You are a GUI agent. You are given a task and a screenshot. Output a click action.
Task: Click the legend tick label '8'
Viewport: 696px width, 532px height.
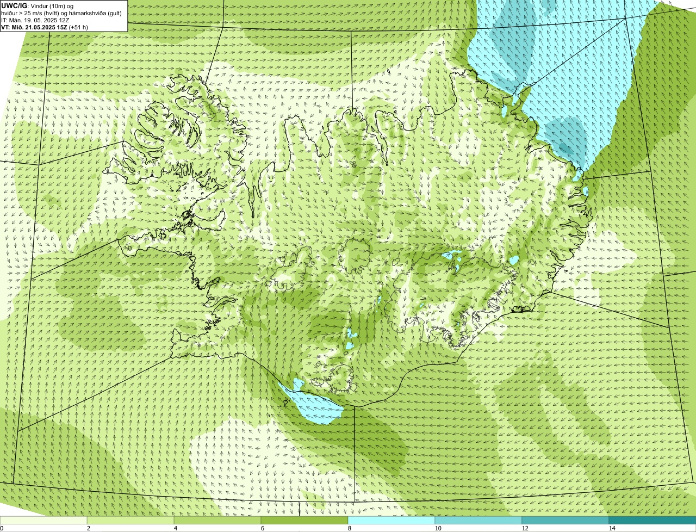[349, 528]
